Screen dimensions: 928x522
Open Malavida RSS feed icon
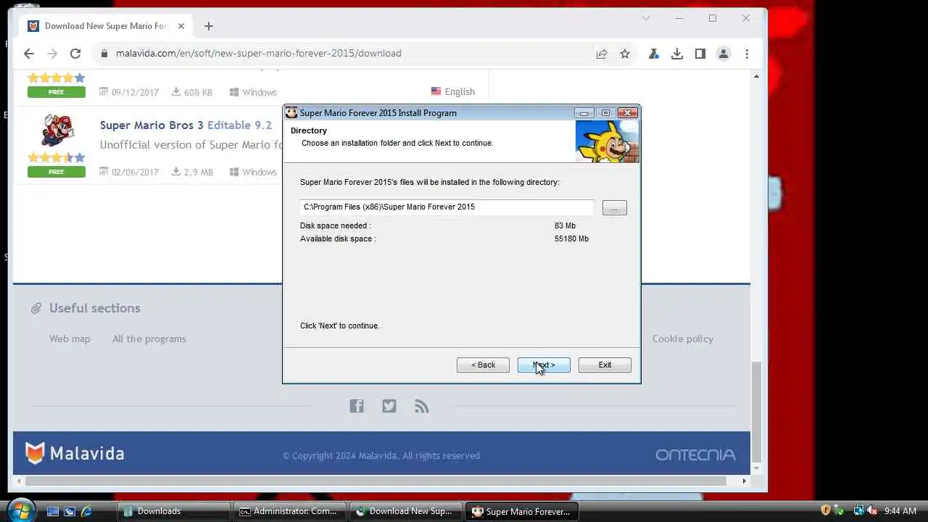click(422, 406)
